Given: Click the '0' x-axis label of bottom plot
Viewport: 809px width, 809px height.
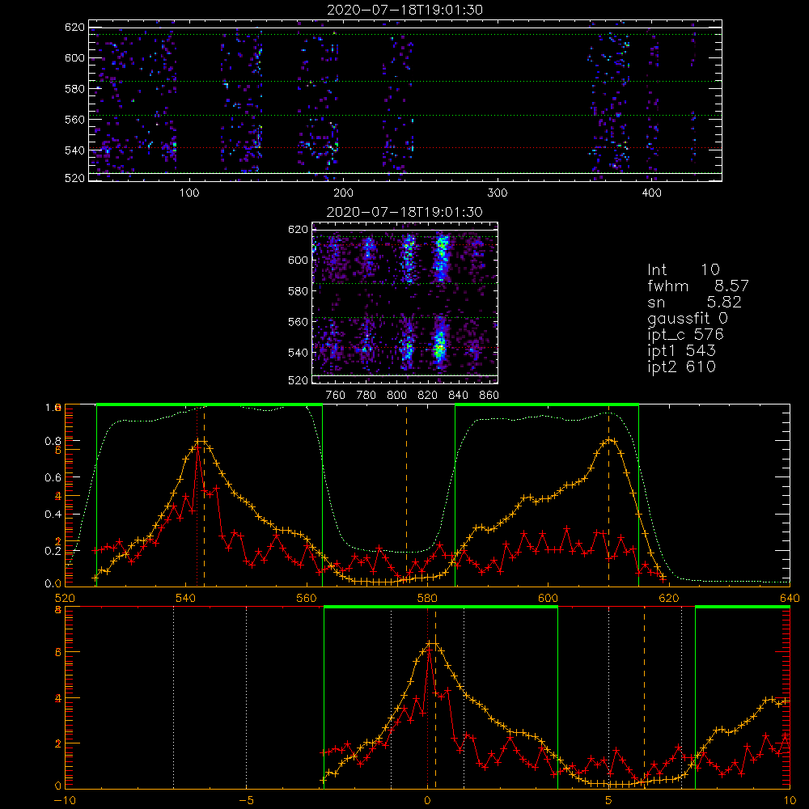Looking at the screenshot, I should pyautogui.click(x=427, y=801).
